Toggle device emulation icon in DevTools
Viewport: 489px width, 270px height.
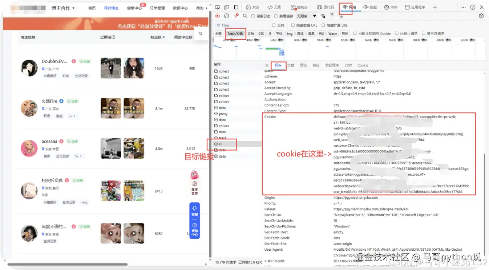pos(226,7)
